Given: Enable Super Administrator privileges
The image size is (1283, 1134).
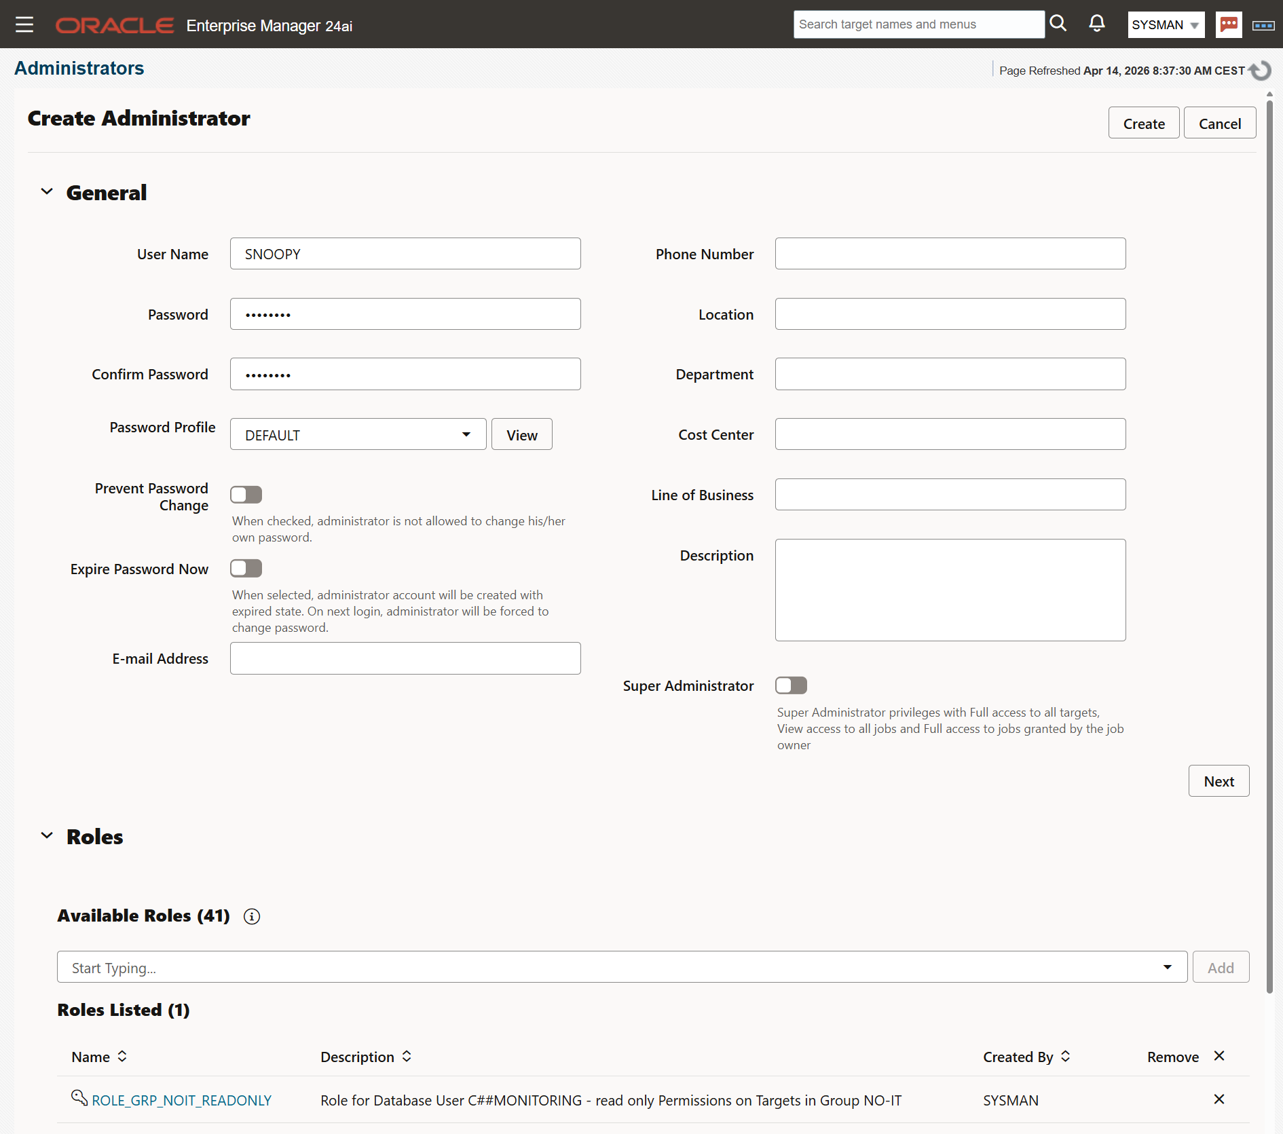Looking at the screenshot, I should tap(791, 685).
